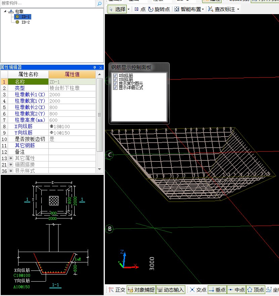Toggle 交点 intersection snap
Viewport: 279px width, 296px height.
198,290
